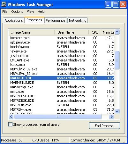Screen dimensions: 128x144
Task: Click the Processes: 68 status bar entry
Action: 12,140
